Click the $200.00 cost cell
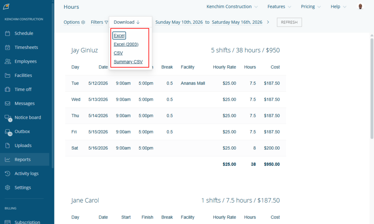 tap(272, 148)
